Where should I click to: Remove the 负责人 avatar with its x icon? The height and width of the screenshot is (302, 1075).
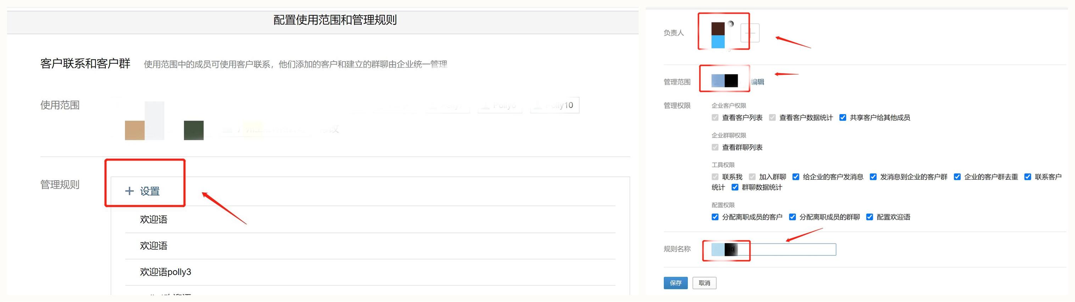(x=730, y=24)
